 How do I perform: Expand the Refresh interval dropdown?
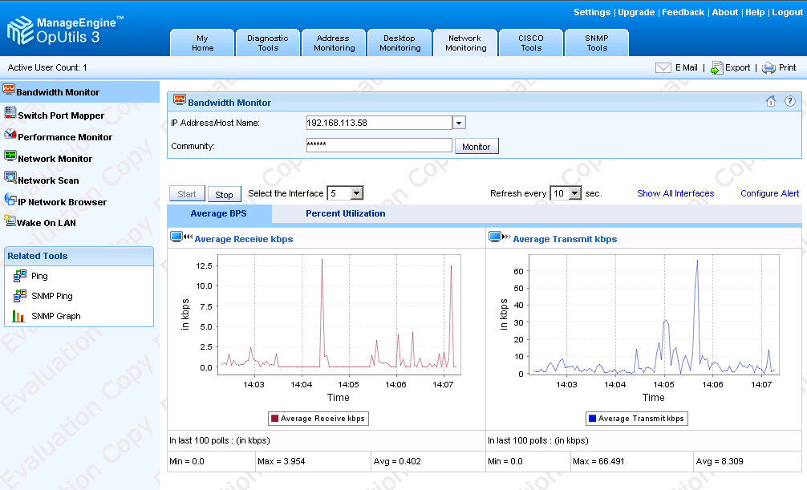point(575,193)
